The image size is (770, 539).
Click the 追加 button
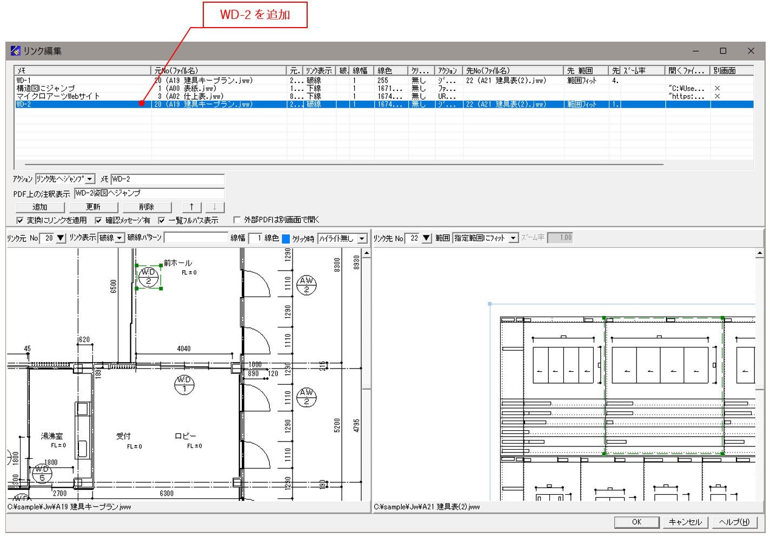[x=40, y=207]
